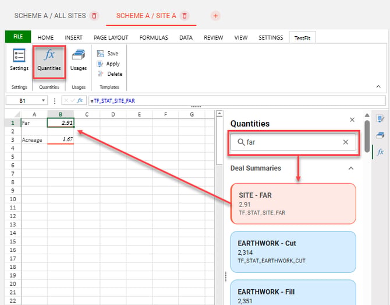The height and width of the screenshot is (305, 390).
Task: Open the Usages ribbon icon
Action: point(79,60)
